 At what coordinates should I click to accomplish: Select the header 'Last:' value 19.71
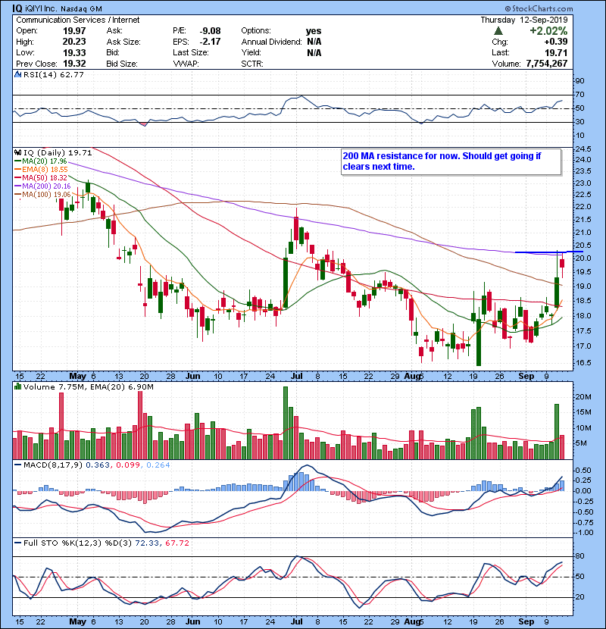tap(556, 52)
